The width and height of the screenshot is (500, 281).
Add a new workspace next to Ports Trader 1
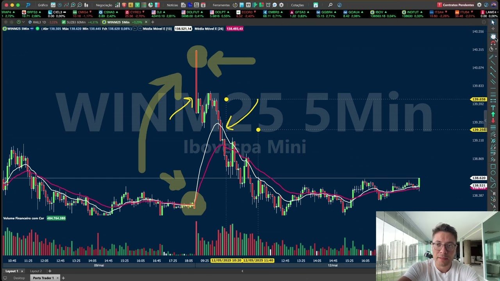(x=63, y=278)
